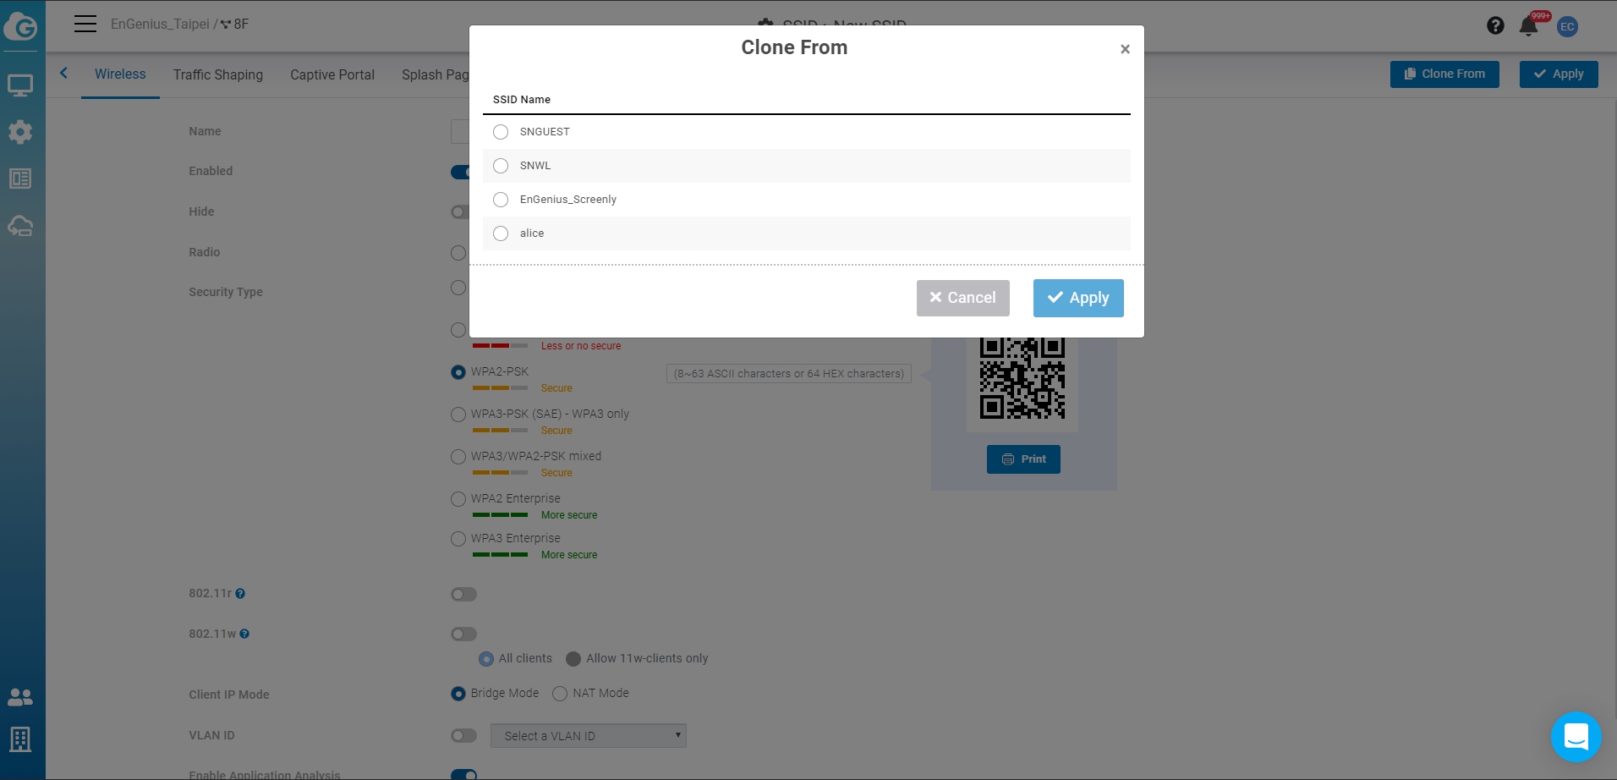Open the gear configure sidebar icon
The image size is (1617, 780).
coord(20,132)
